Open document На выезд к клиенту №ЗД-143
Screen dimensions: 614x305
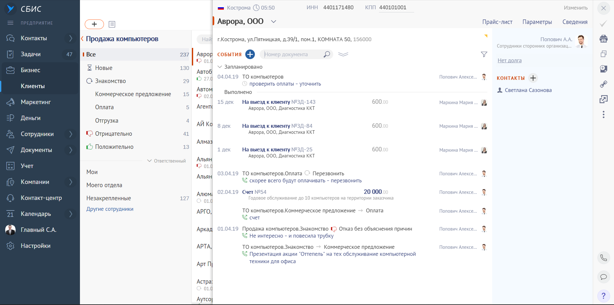coord(279,102)
